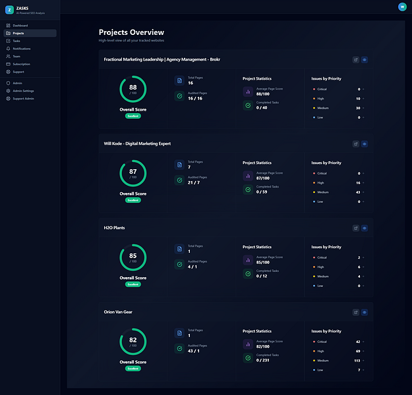Open the H2O Plants project title

pyautogui.click(x=114, y=228)
